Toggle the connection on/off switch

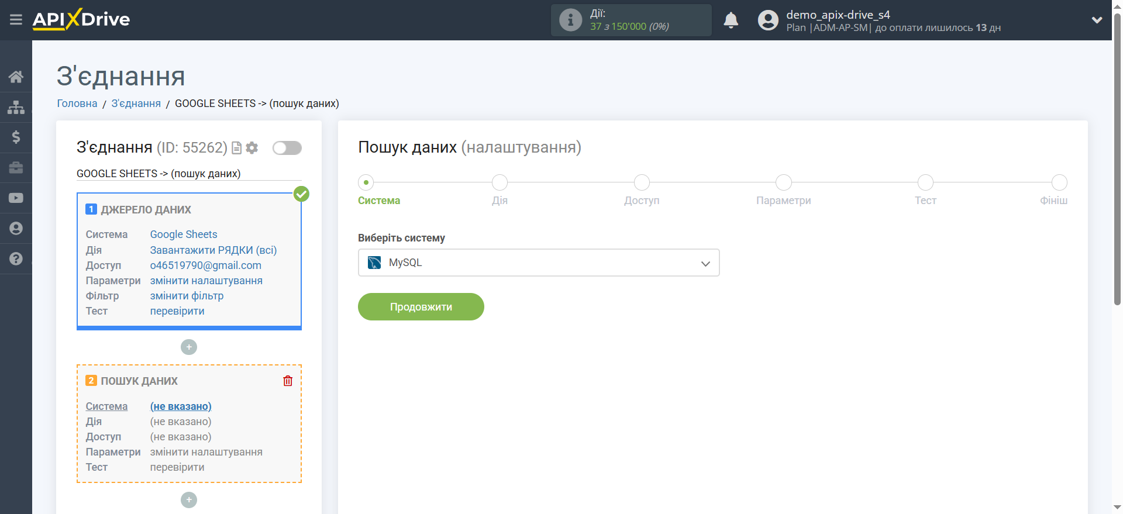tap(287, 148)
